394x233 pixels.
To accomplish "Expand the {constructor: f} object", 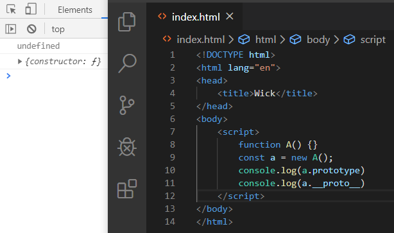I will [x=20, y=62].
